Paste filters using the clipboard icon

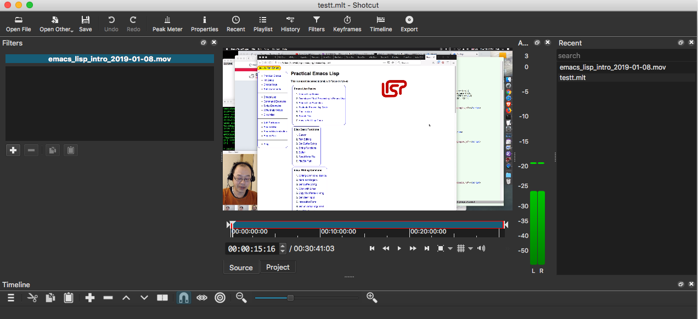click(70, 150)
